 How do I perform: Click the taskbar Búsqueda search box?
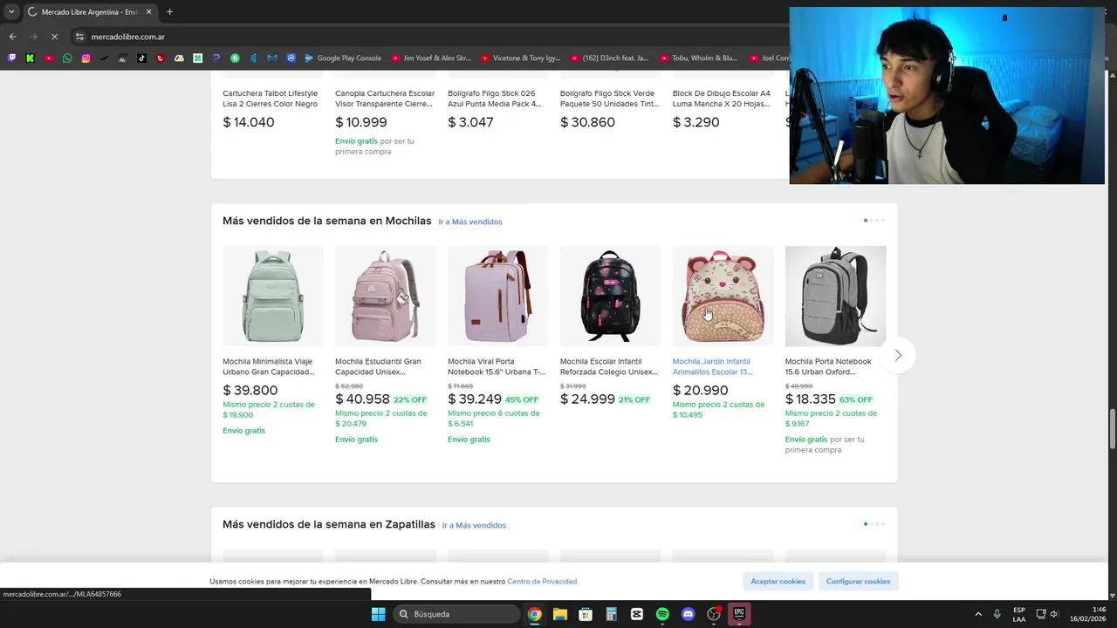point(456,614)
